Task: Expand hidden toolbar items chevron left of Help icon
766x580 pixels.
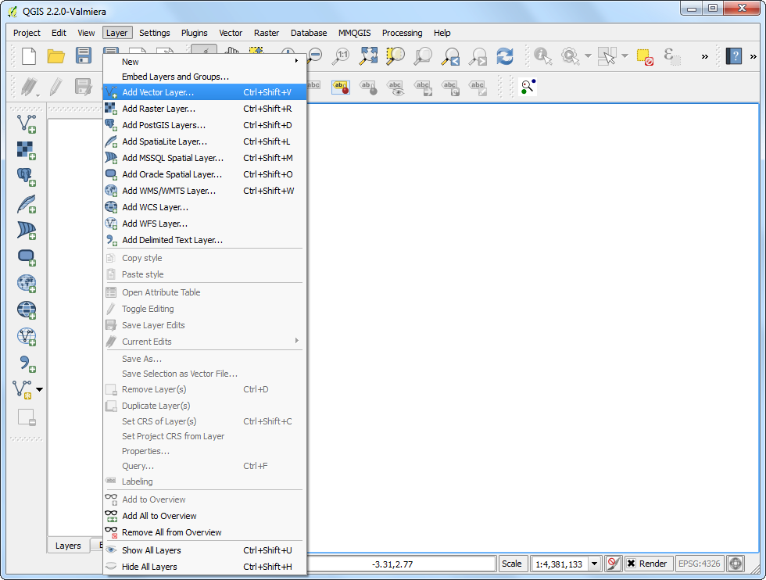Action: point(704,56)
